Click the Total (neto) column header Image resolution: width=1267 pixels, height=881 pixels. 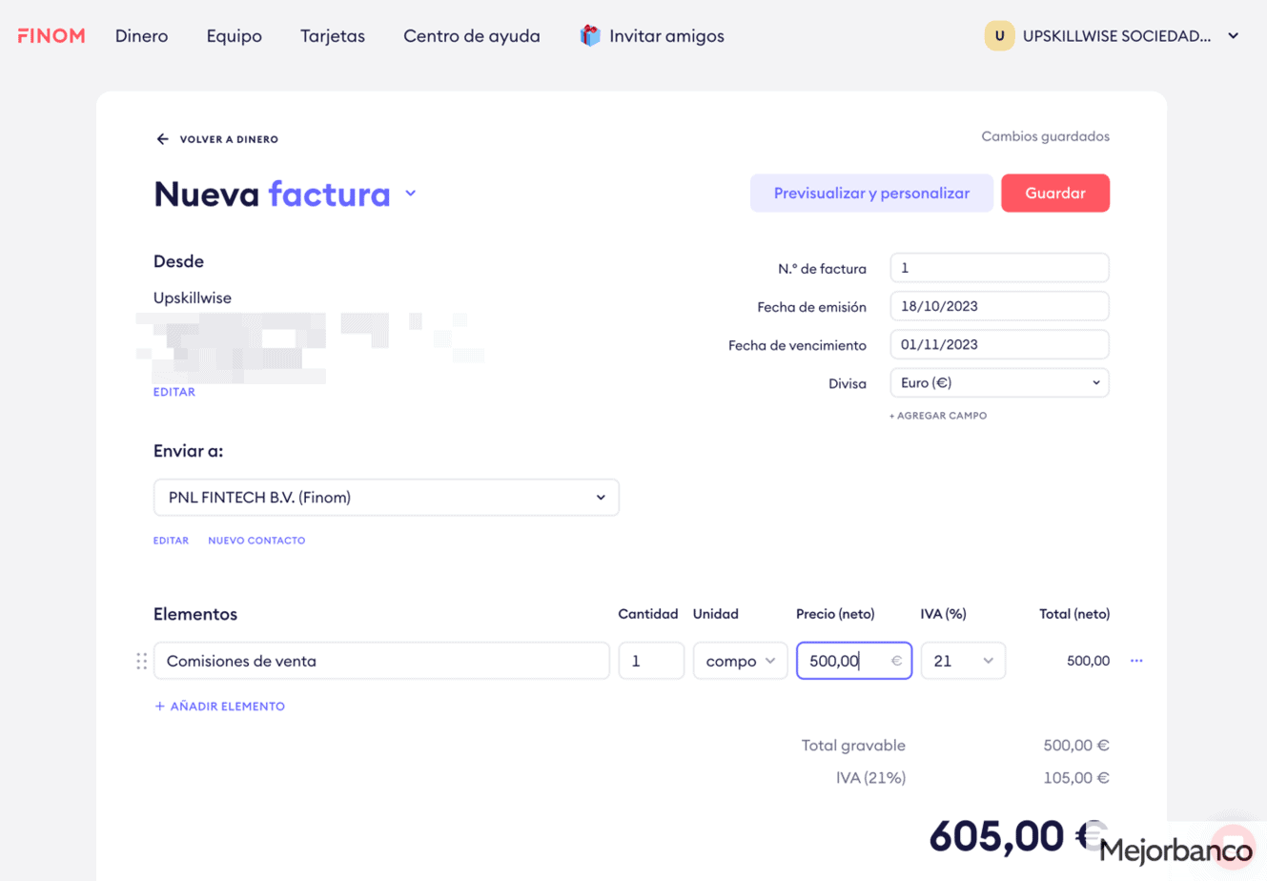[x=1074, y=614]
